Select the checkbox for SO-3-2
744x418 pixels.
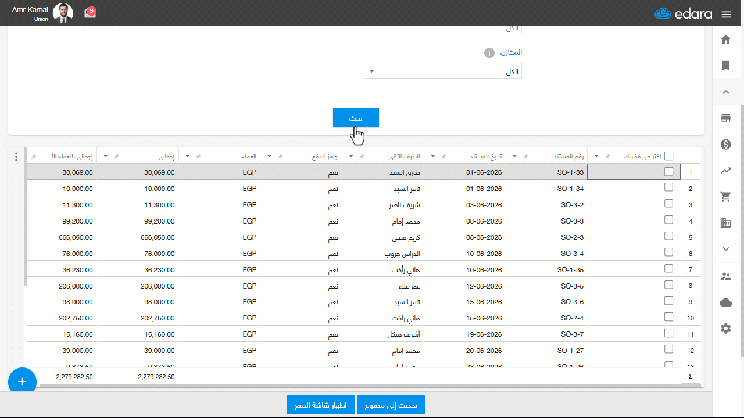coord(668,204)
